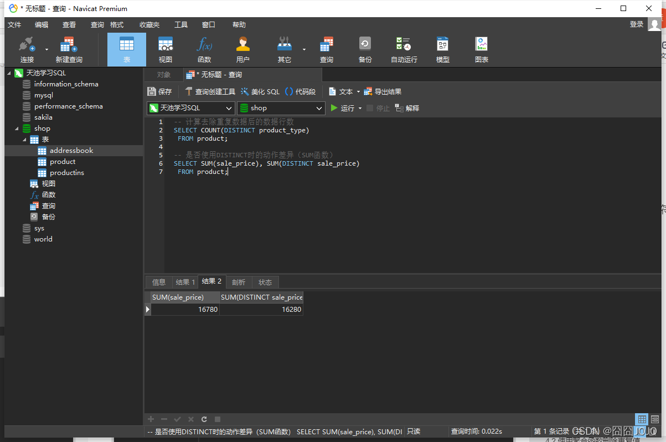Screen dimensions: 666x442
Task: Switch to the 信息 (Info) tab
Action: (159, 282)
